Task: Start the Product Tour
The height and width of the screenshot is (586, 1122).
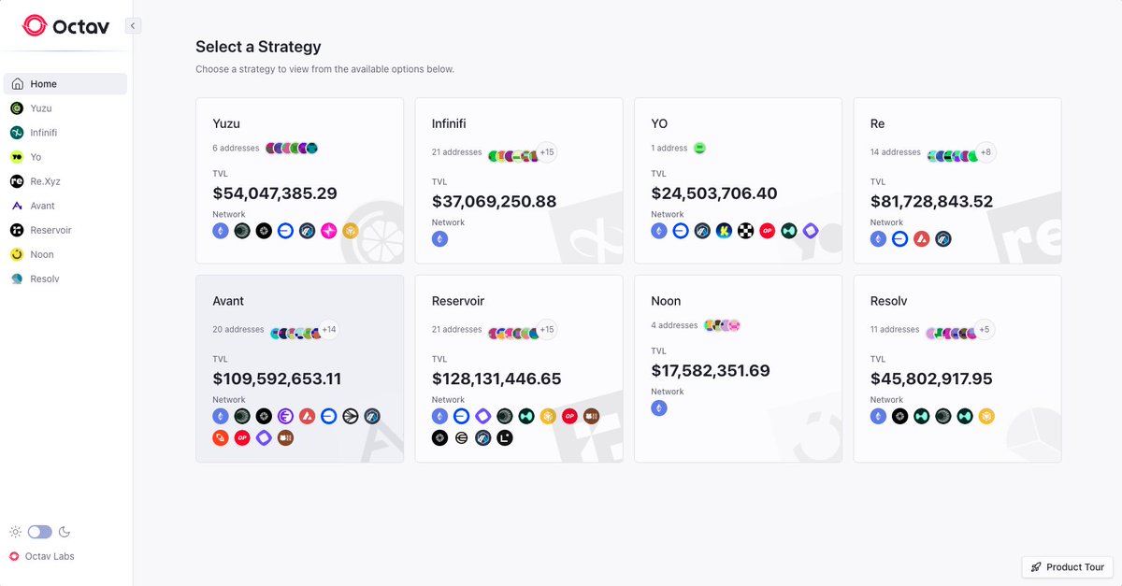Action: 1067,567
